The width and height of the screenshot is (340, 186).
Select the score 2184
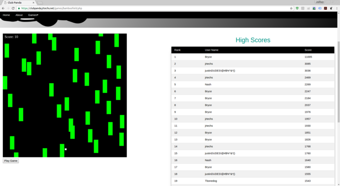tap(307, 98)
